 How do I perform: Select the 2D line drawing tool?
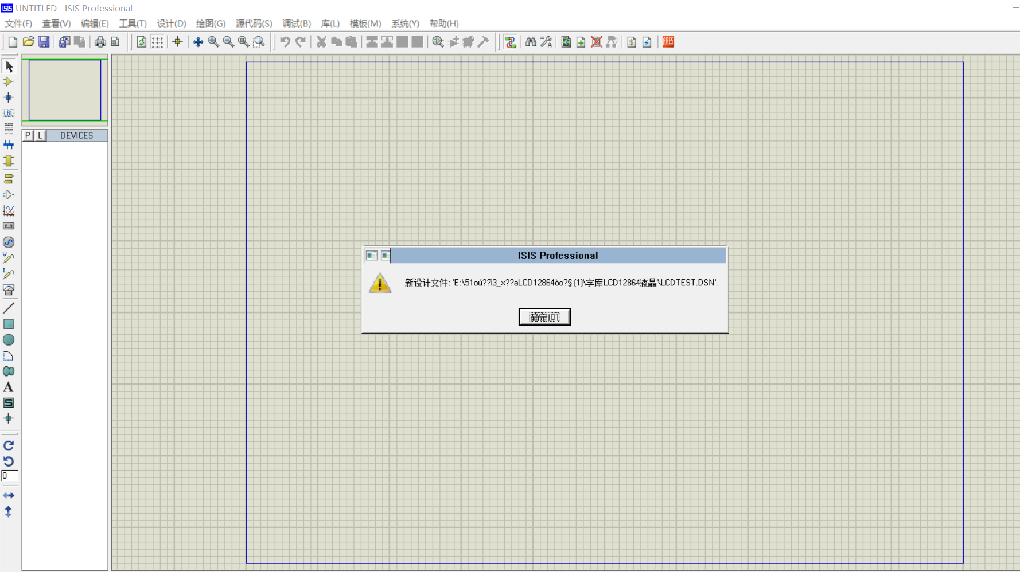click(x=9, y=308)
